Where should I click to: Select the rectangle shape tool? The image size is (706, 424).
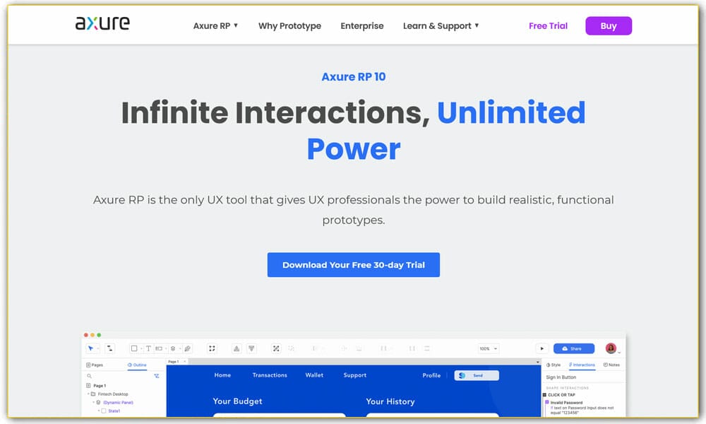click(x=134, y=348)
